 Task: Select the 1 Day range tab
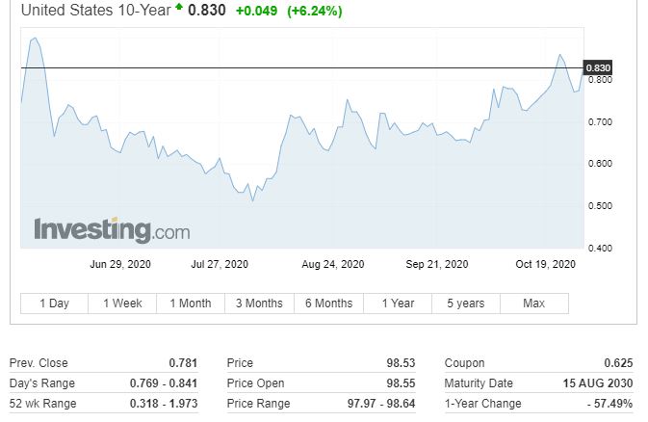54,303
